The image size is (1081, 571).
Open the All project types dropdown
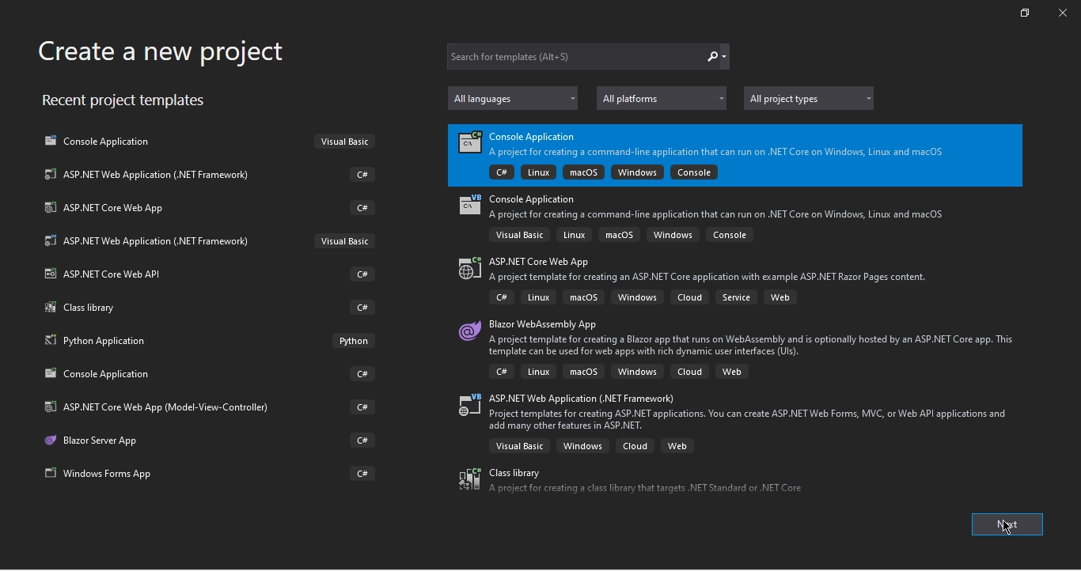point(809,99)
